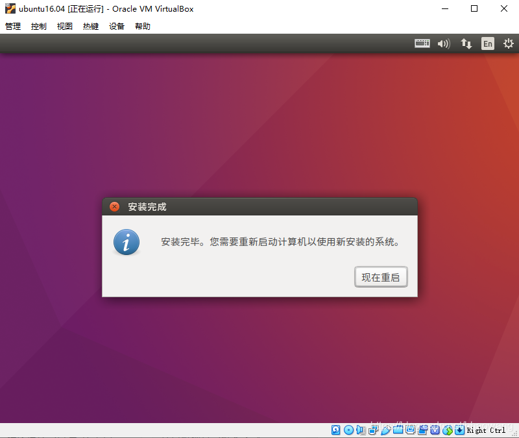Minimize the VirtualBox window
This screenshot has height=438, width=519.
click(445, 8)
